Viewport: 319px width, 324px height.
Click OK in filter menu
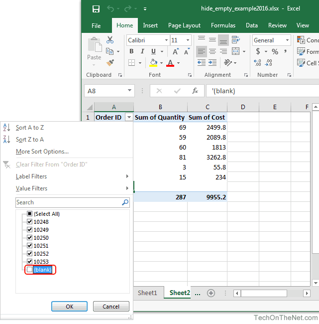(69, 306)
